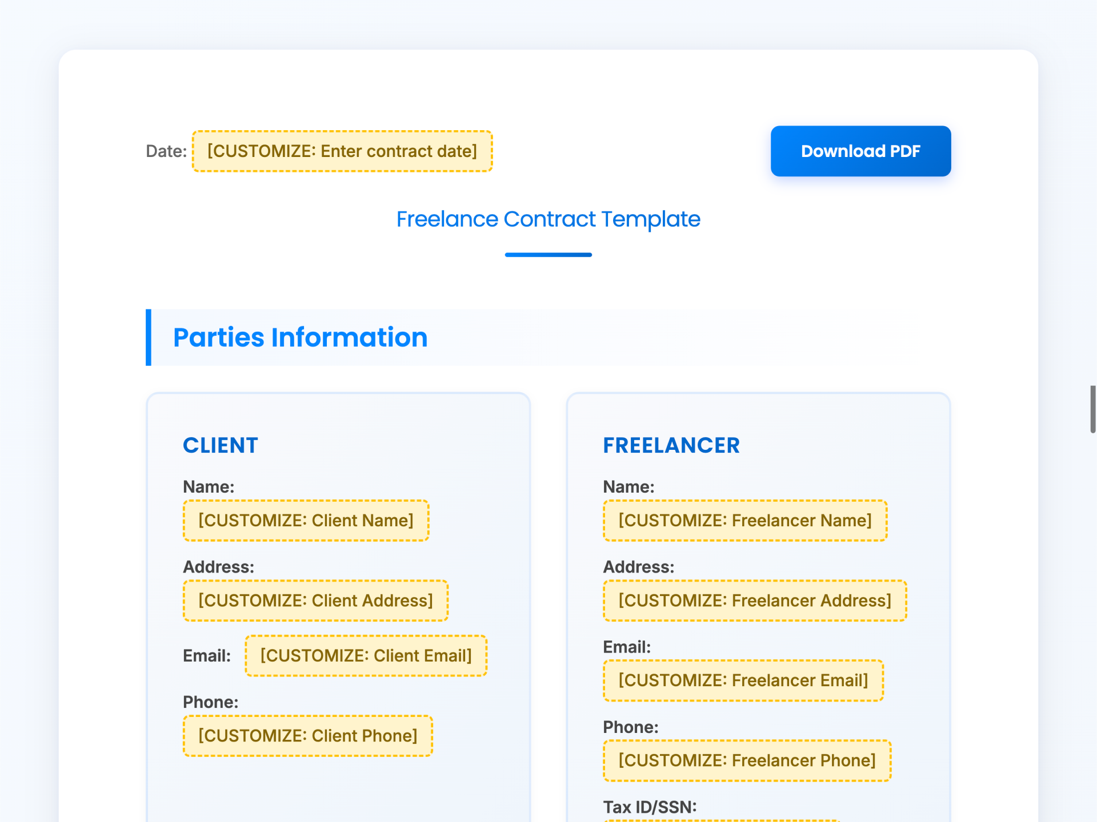Customize the Freelancer Phone field
The image size is (1097, 822).
[x=746, y=760]
